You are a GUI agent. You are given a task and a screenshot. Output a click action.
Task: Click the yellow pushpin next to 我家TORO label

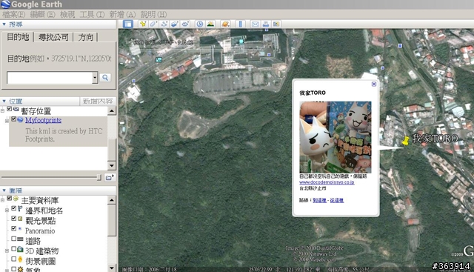tap(406, 141)
